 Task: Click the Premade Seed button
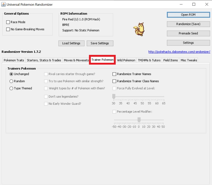[x=188, y=33]
